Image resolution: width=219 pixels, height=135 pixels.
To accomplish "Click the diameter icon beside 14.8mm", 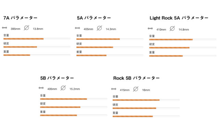I will pyautogui.click(x=172, y=29).
